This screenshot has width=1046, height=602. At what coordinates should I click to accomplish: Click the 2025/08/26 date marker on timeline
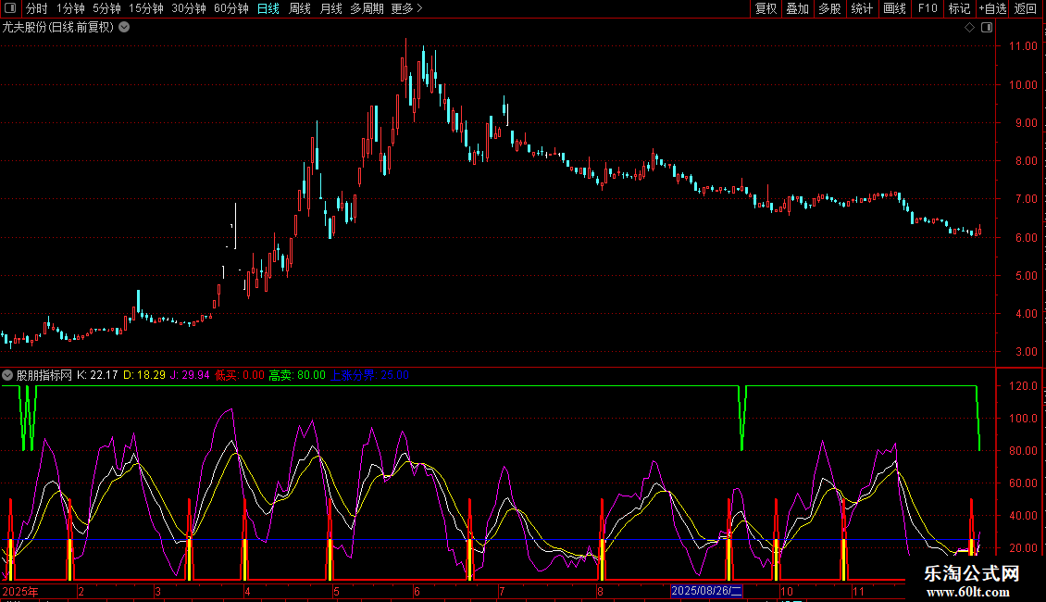(706, 591)
